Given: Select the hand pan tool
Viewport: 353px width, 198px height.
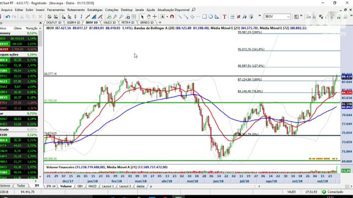Looking at the screenshot, I should (x=148, y=17).
